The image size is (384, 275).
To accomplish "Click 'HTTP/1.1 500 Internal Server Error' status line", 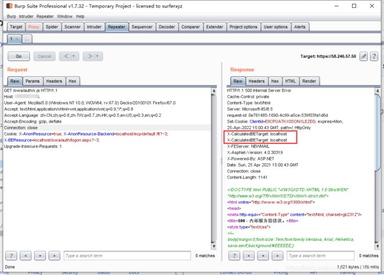I will coord(259,90).
